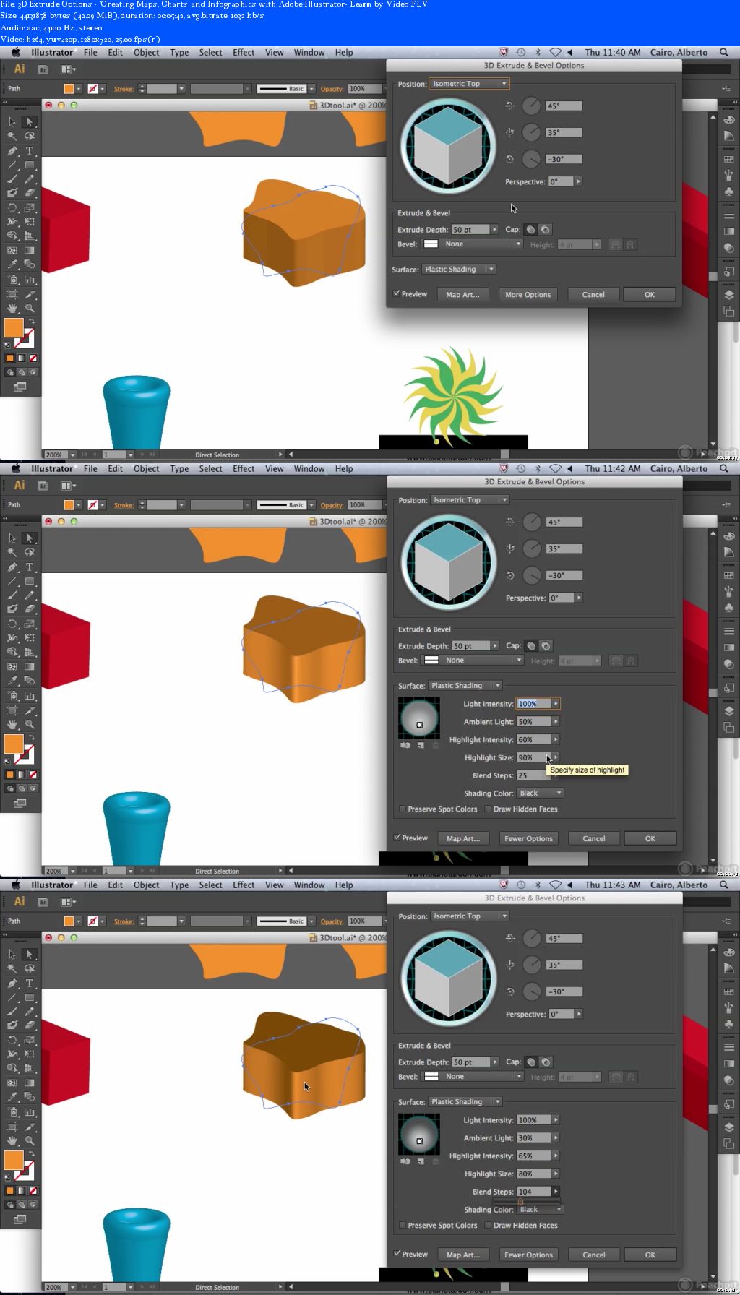This screenshot has width=740, height=1295.
Task: Click the Highlight Size 90% field
Action: pos(533,757)
